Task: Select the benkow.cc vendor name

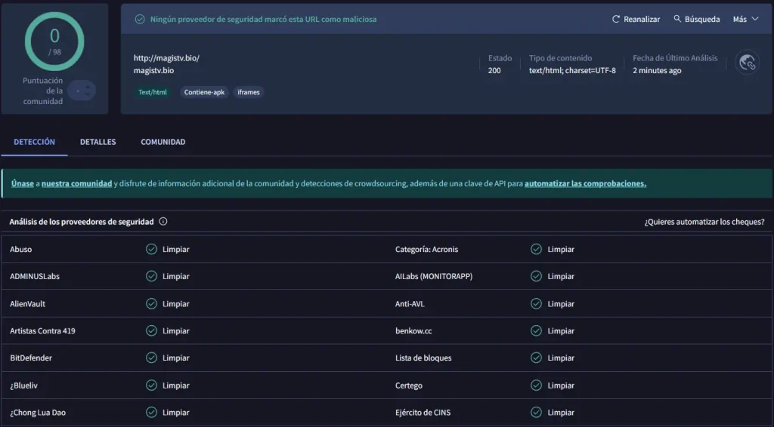Action: [413, 331]
